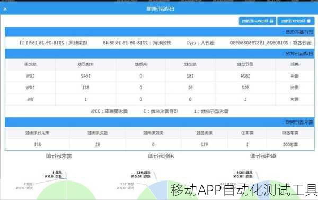Click the 成功用例数 column header
This screenshot has height=200, width=318.
click(98, 133)
